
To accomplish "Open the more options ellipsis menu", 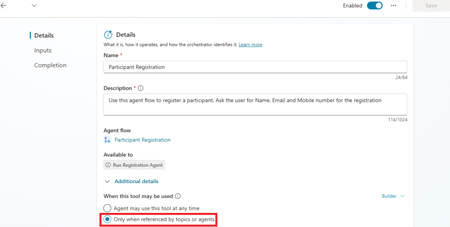I will pyautogui.click(x=394, y=6).
